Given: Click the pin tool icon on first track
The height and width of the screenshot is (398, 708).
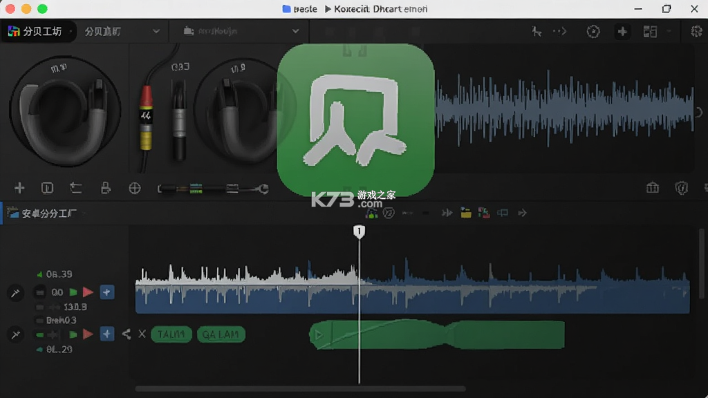Looking at the screenshot, I should pos(15,293).
